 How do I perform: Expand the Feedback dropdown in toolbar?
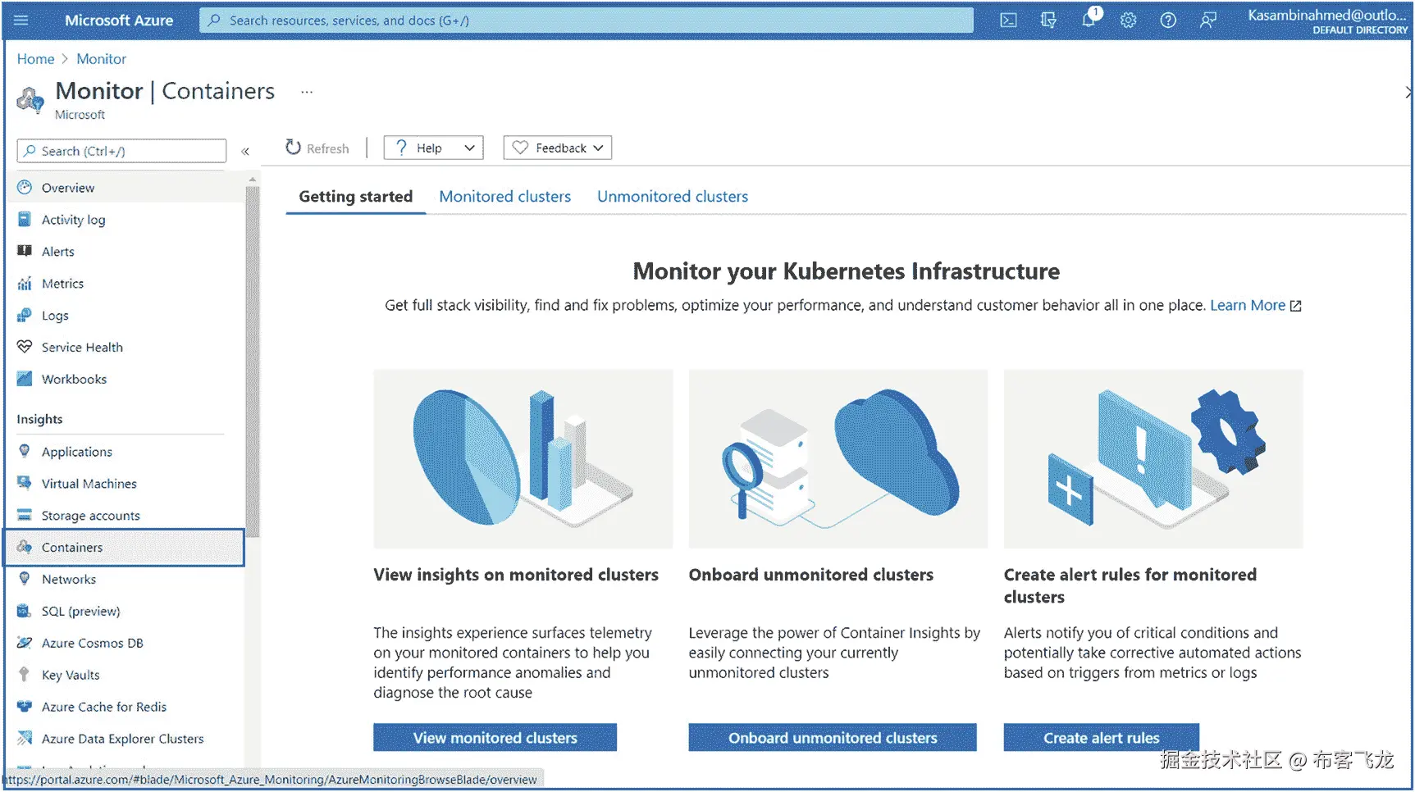(558, 148)
